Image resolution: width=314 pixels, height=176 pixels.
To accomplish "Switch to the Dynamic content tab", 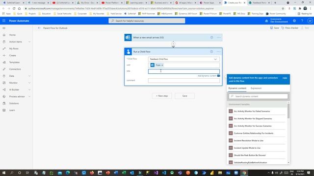I will 237,88.
